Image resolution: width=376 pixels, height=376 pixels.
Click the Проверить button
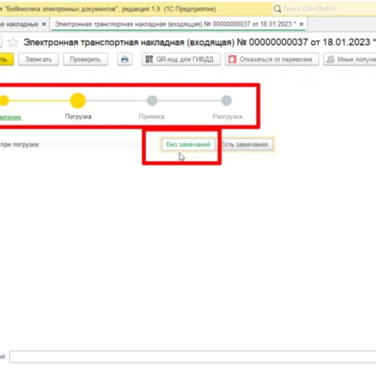tap(85, 60)
